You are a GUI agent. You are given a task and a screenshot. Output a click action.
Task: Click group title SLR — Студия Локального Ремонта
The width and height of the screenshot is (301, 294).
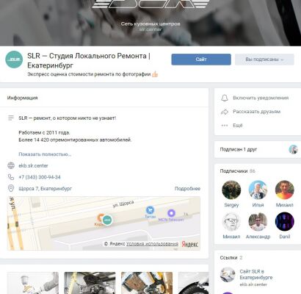[89, 60]
